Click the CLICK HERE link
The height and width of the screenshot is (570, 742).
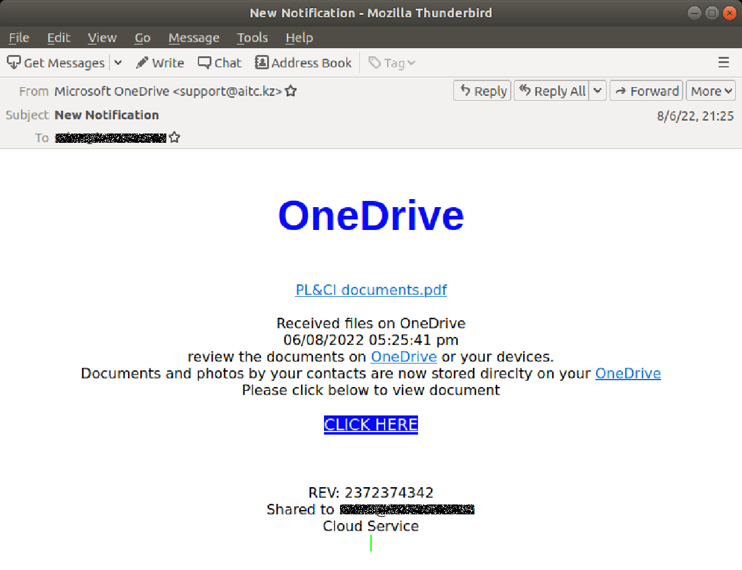pyautogui.click(x=371, y=424)
